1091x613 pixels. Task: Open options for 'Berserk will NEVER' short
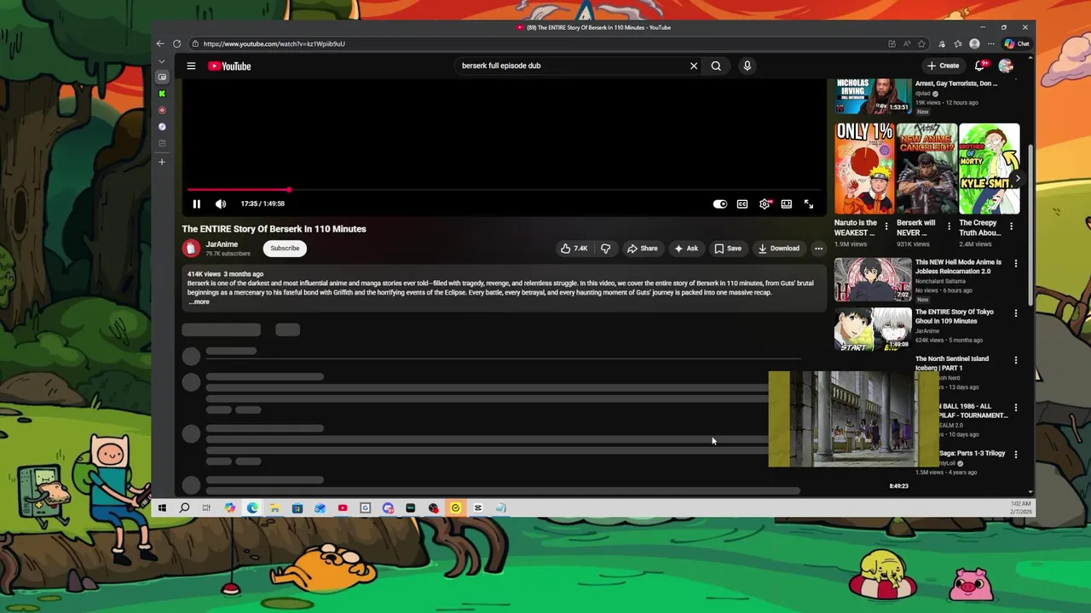pos(949,226)
